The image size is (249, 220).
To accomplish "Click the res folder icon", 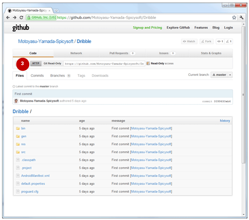I will pos(17,144).
